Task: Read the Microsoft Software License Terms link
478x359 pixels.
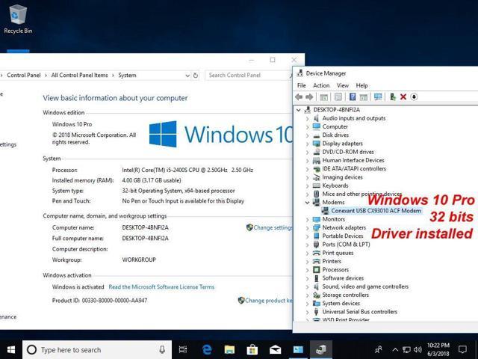Action: 161,287
